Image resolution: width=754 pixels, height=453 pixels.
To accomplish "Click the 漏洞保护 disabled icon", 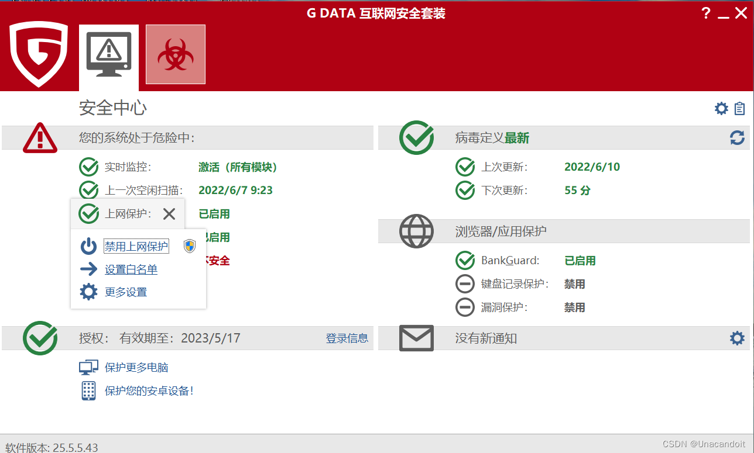I will (x=465, y=307).
